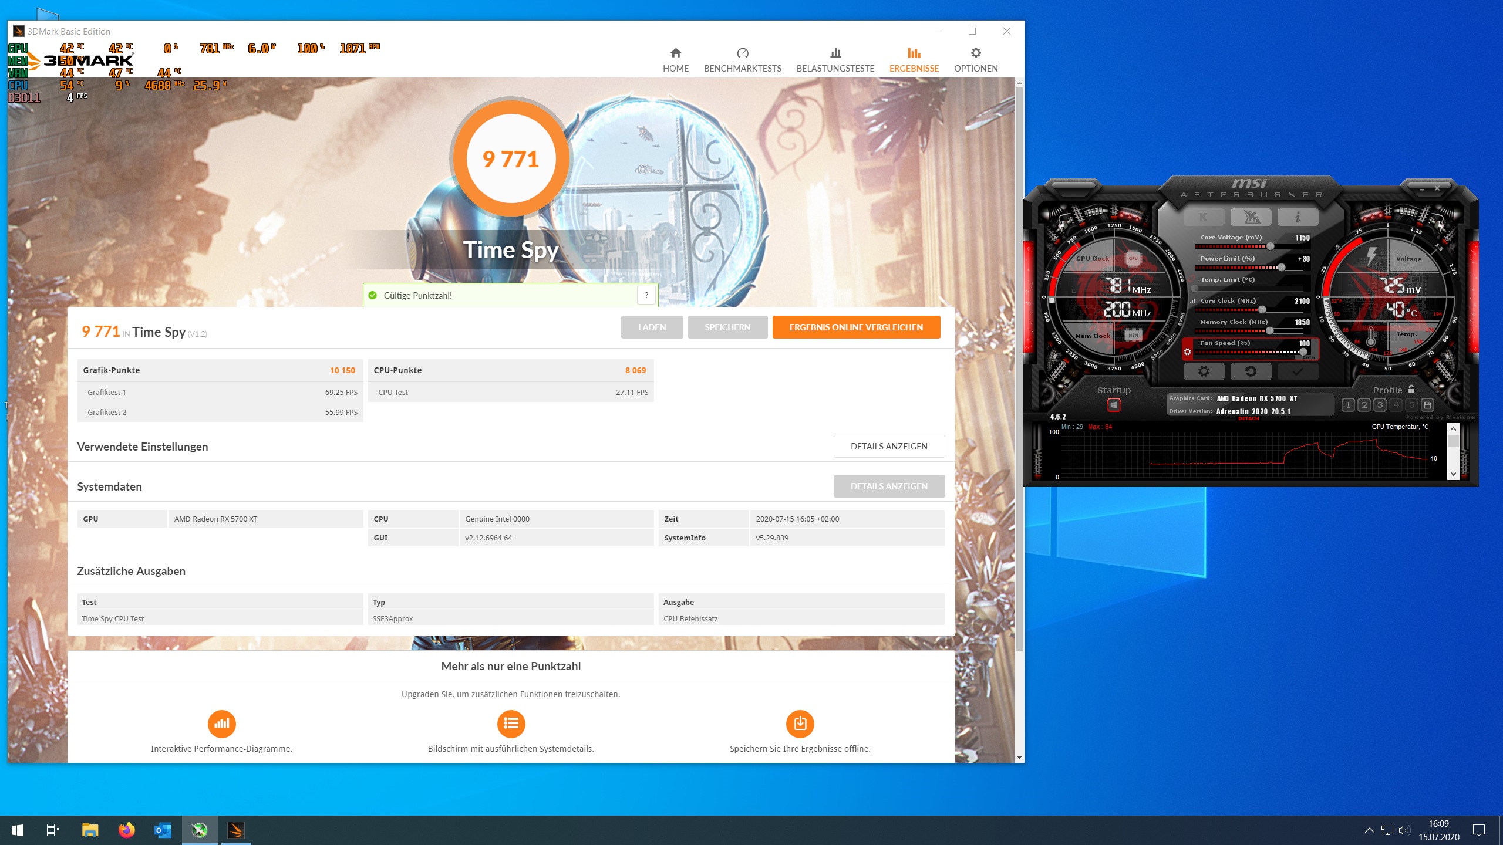This screenshot has height=845, width=1503.
Task: Click the Kombustor 'K' button
Action: (1204, 217)
